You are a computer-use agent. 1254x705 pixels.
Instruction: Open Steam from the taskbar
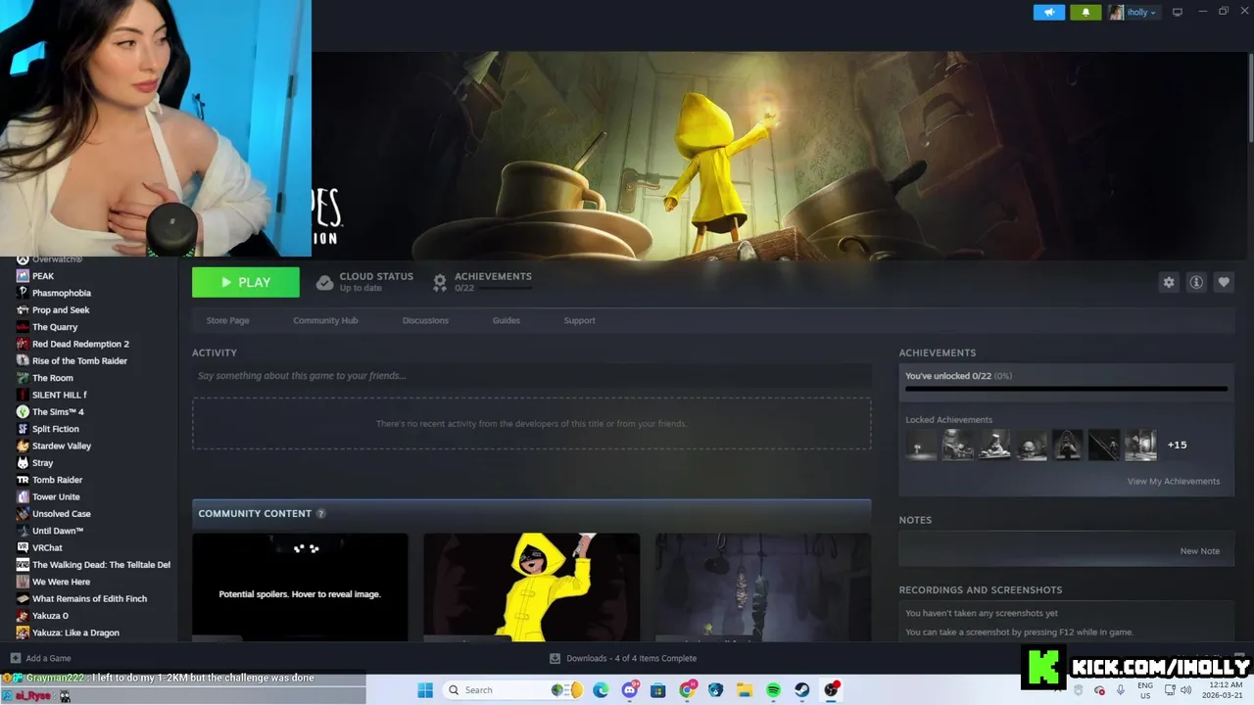coord(802,690)
